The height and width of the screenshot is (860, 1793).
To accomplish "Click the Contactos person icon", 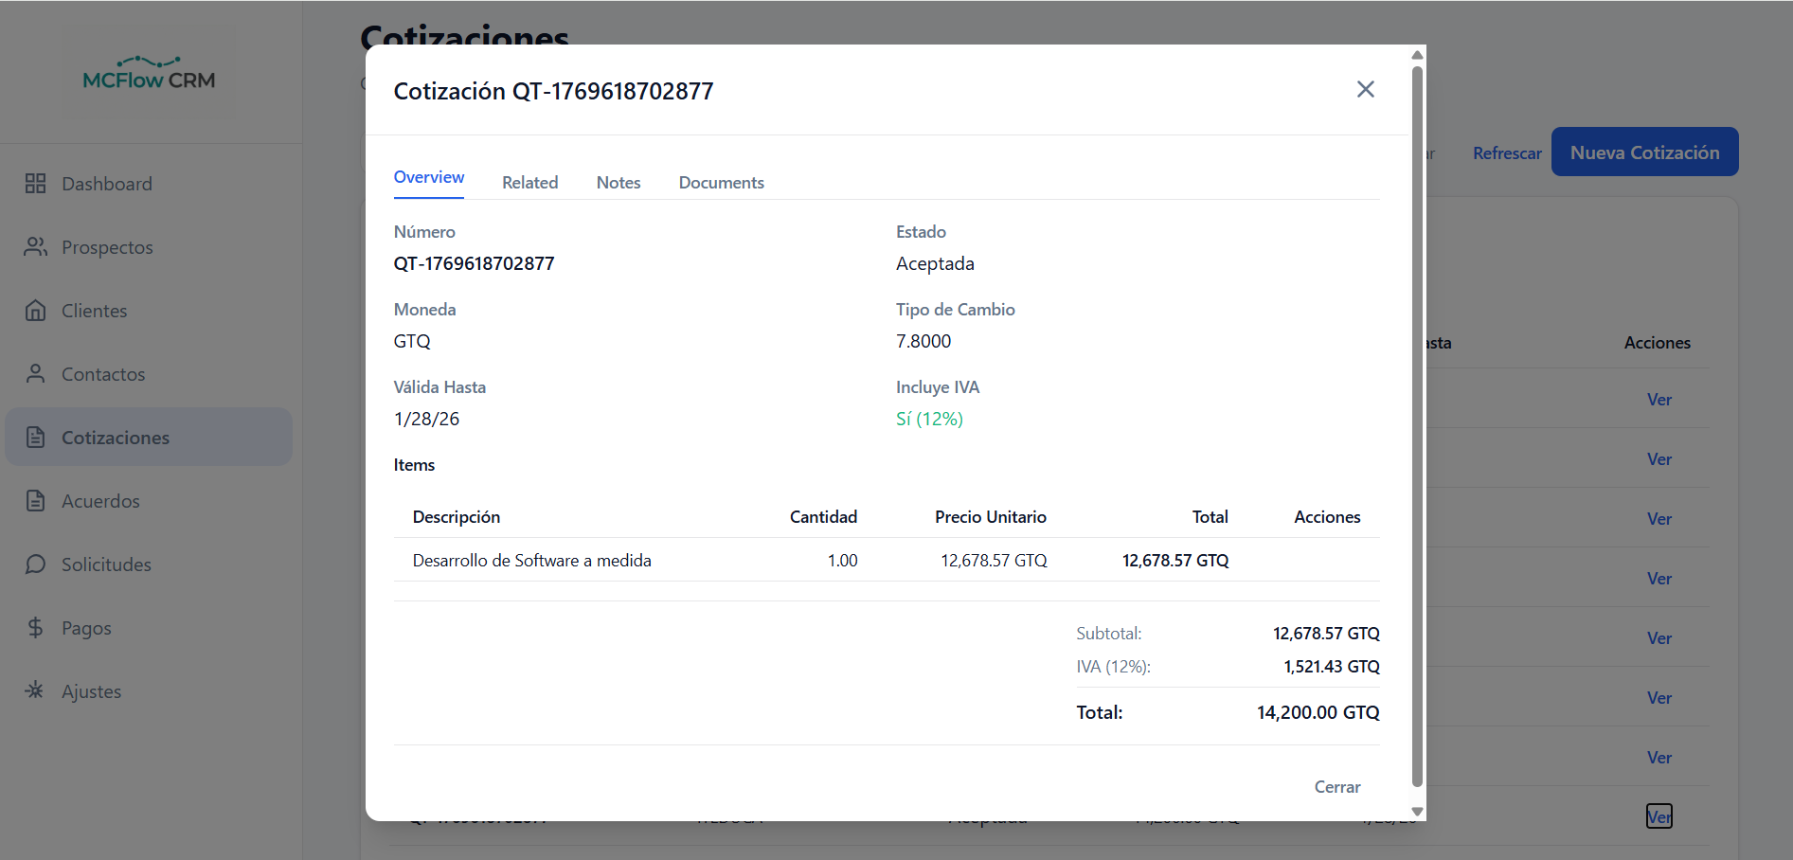I will 35,374.
